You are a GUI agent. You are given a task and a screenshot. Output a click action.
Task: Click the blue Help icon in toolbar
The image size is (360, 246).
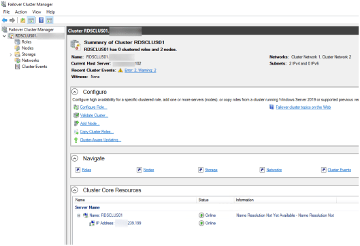click(x=41, y=20)
